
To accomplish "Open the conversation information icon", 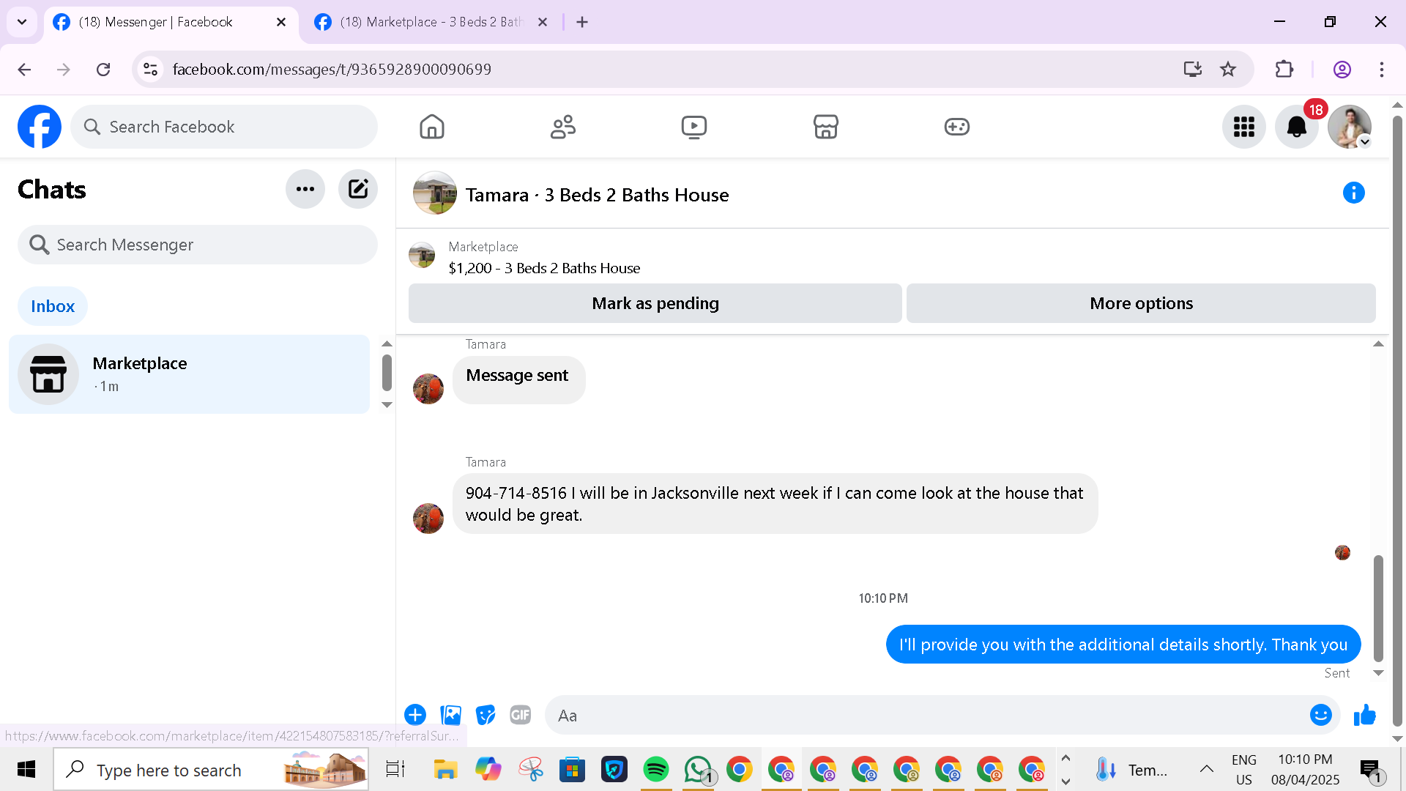I will [x=1353, y=193].
